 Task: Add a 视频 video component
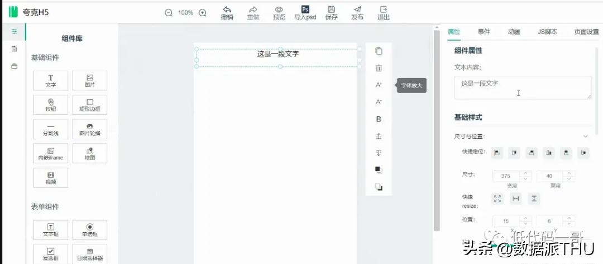pos(51,178)
